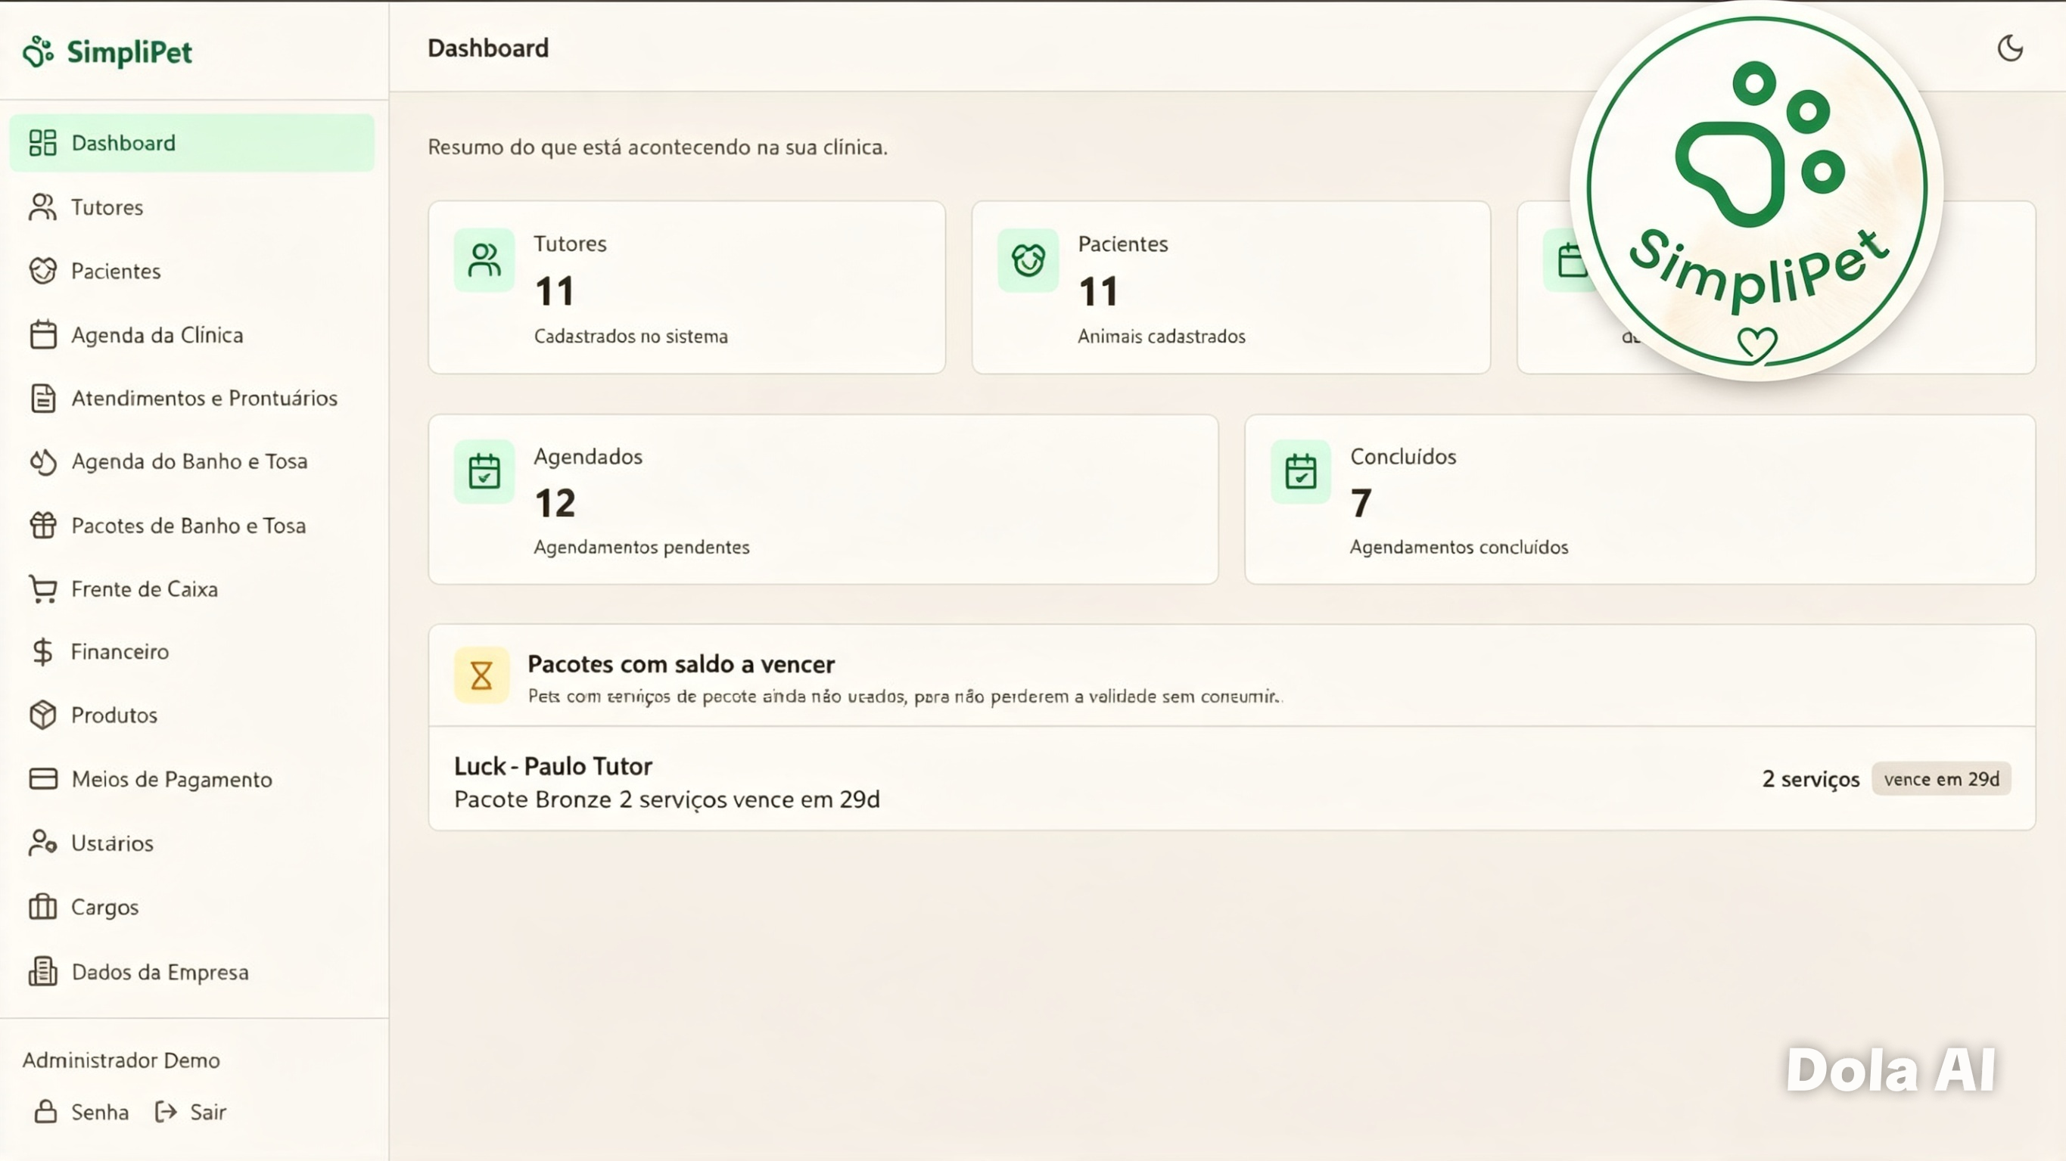
Task: Go to the Tutores menu item
Action: click(x=191, y=207)
